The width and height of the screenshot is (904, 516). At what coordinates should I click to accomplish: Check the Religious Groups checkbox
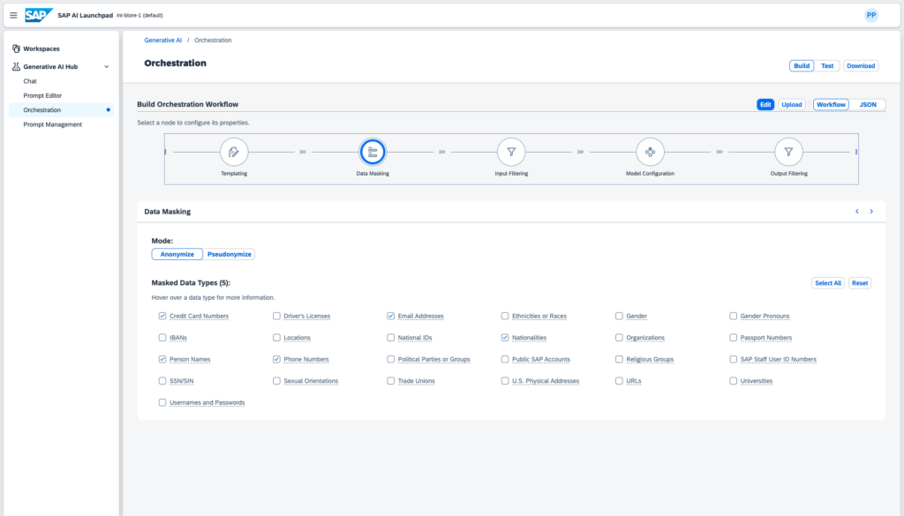coord(619,359)
